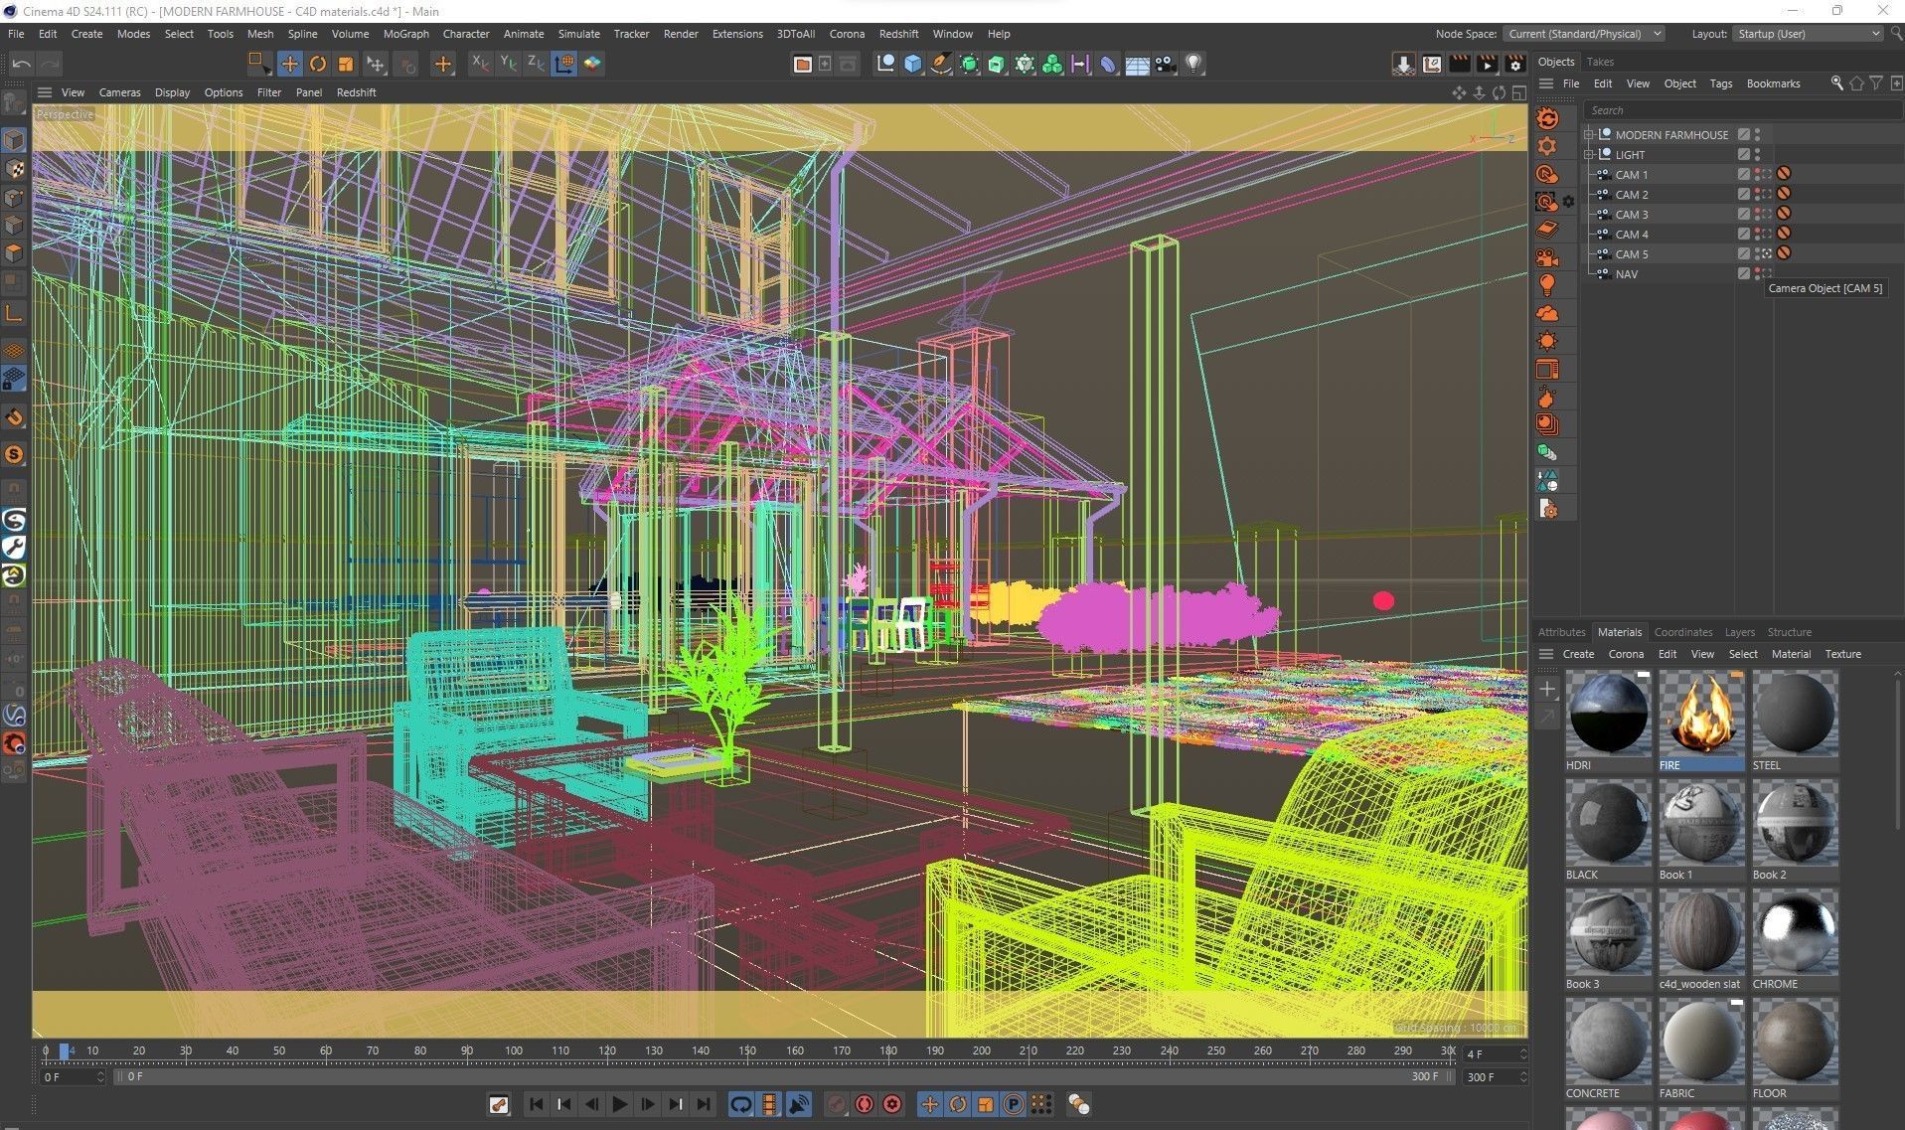1905x1130 pixels.
Task: Add a Corona sun icon
Action: (1547, 342)
